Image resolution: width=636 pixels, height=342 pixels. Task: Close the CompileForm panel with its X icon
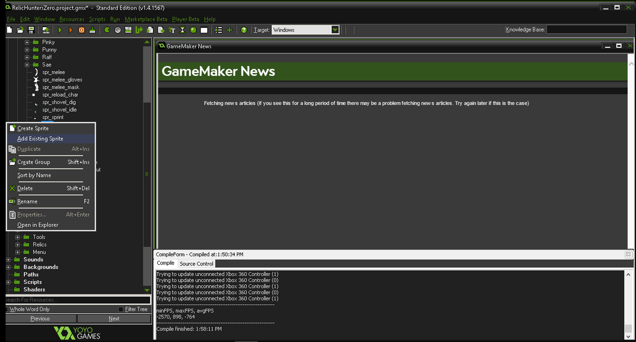click(629, 254)
